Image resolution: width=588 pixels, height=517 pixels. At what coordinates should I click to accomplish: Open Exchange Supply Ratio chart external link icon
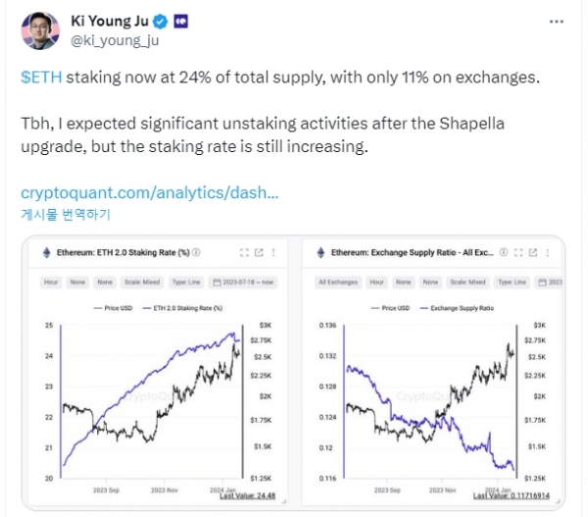point(533,252)
